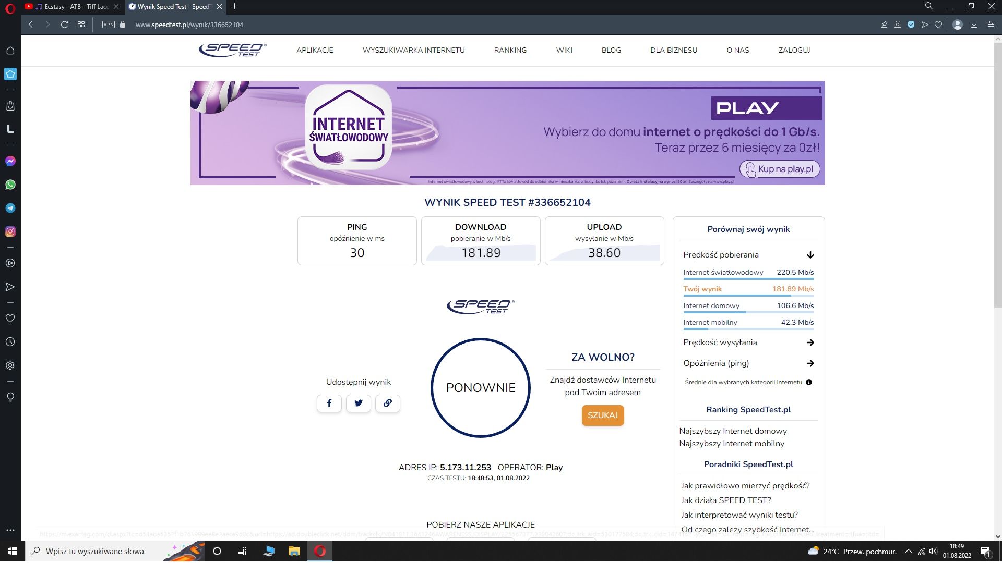Toggle the VPN badge in address bar
Image resolution: width=1002 pixels, height=563 pixels.
click(x=109, y=25)
